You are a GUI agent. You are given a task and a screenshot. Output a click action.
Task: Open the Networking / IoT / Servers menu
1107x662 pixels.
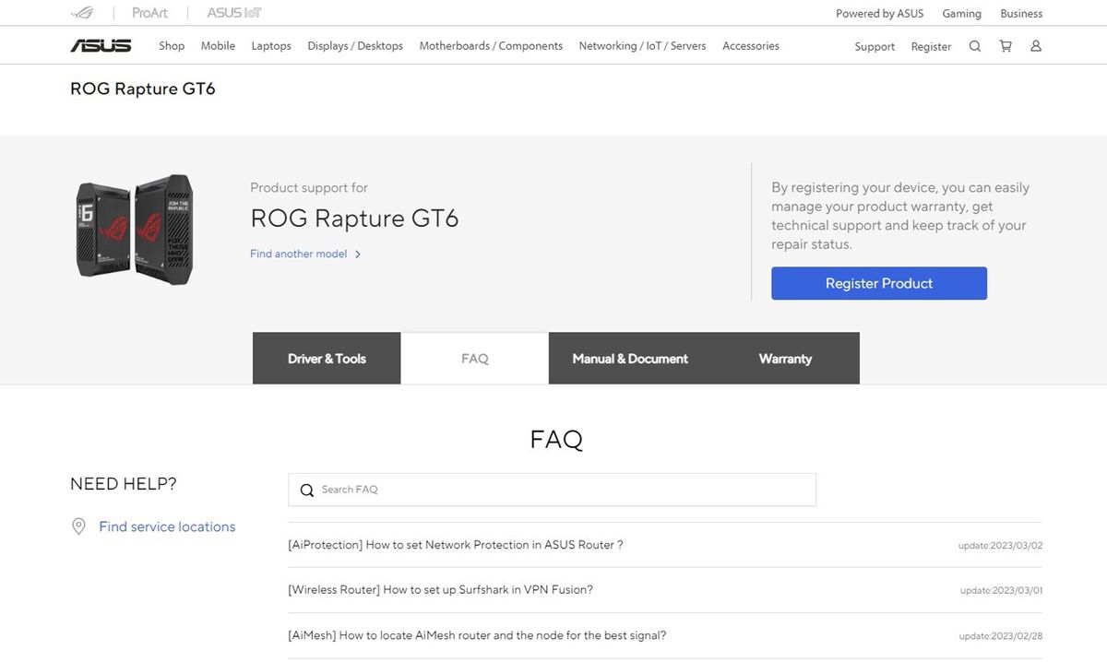click(x=642, y=45)
